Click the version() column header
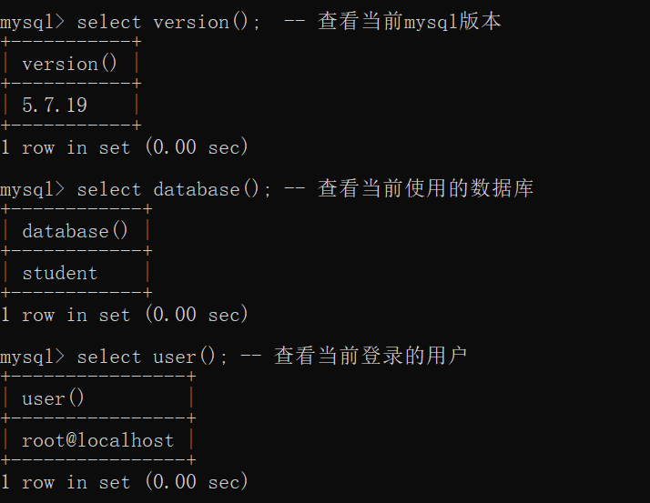Viewport: 650px width, 503px height. pos(69,65)
